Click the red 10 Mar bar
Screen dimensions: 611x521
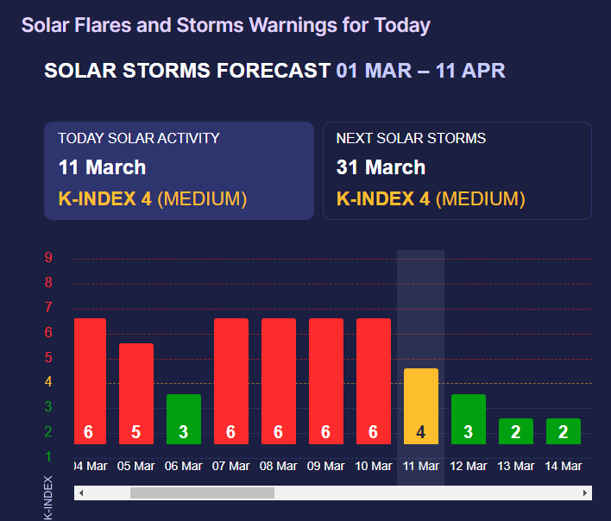tap(374, 381)
